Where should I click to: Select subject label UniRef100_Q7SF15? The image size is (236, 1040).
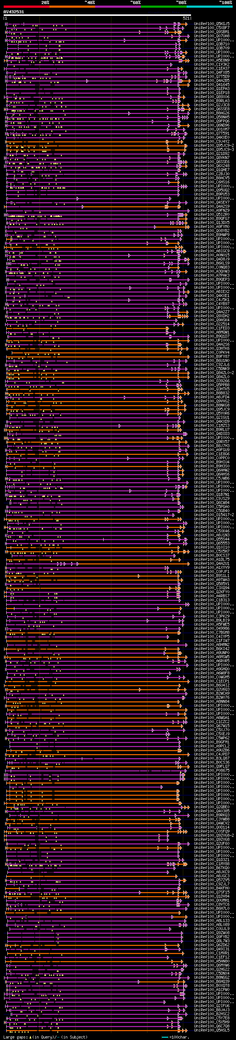(x=212, y=892)
